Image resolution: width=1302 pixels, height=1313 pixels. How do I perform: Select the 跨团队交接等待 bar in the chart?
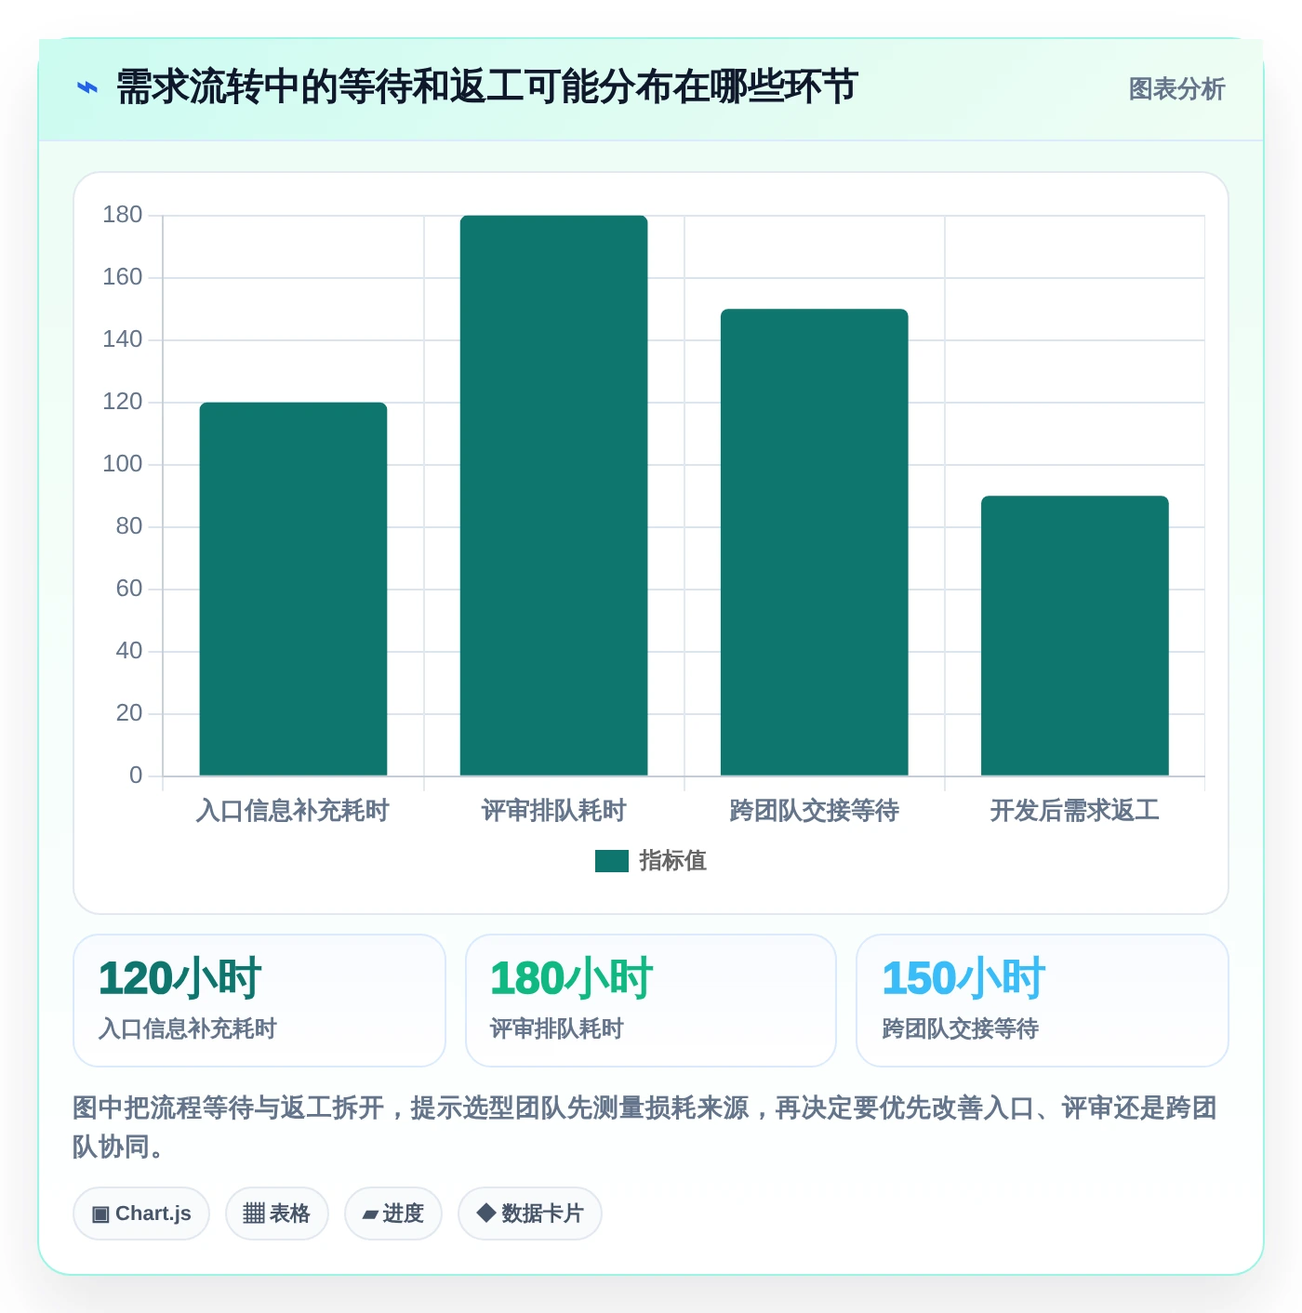point(814,542)
